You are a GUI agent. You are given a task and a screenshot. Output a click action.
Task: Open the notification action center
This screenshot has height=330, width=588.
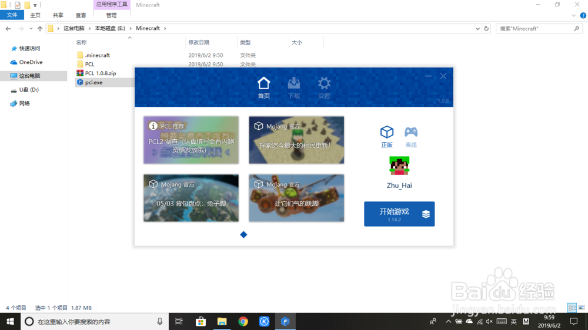[574, 321]
